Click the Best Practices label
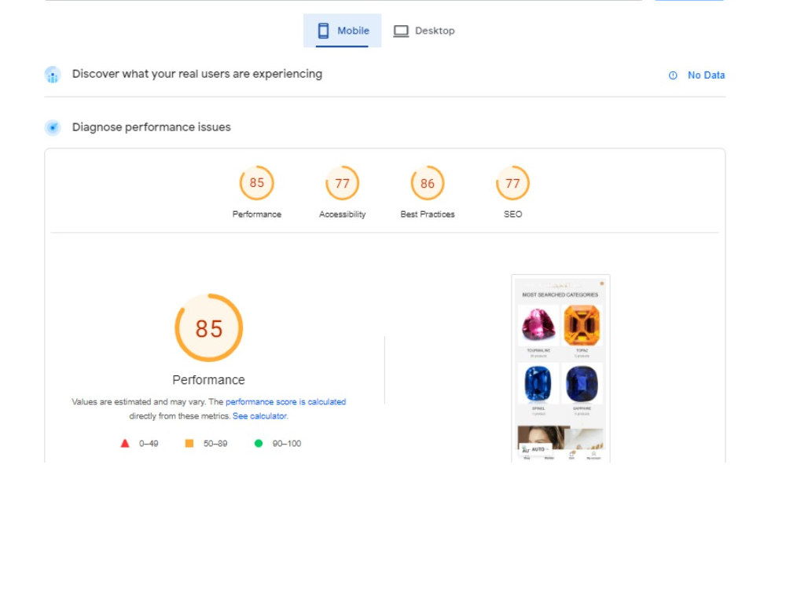 click(x=428, y=214)
